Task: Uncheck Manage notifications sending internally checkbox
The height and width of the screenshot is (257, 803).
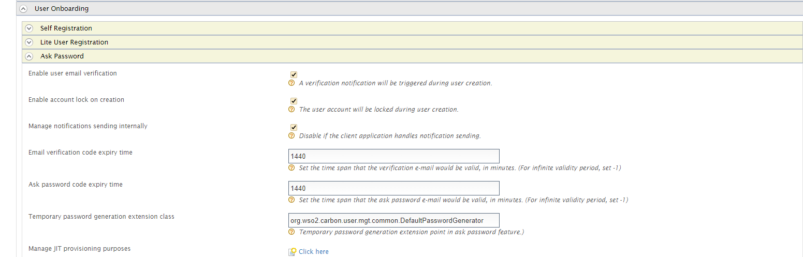Action: 294,127
